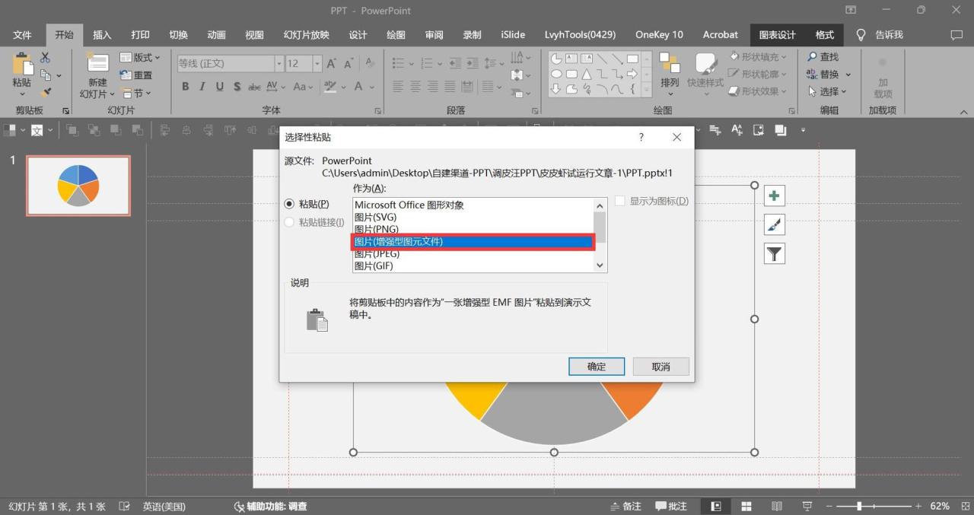This screenshot has height=515, width=974.
Task: Open Chart Filters via the funnel icon
Action: (x=773, y=253)
